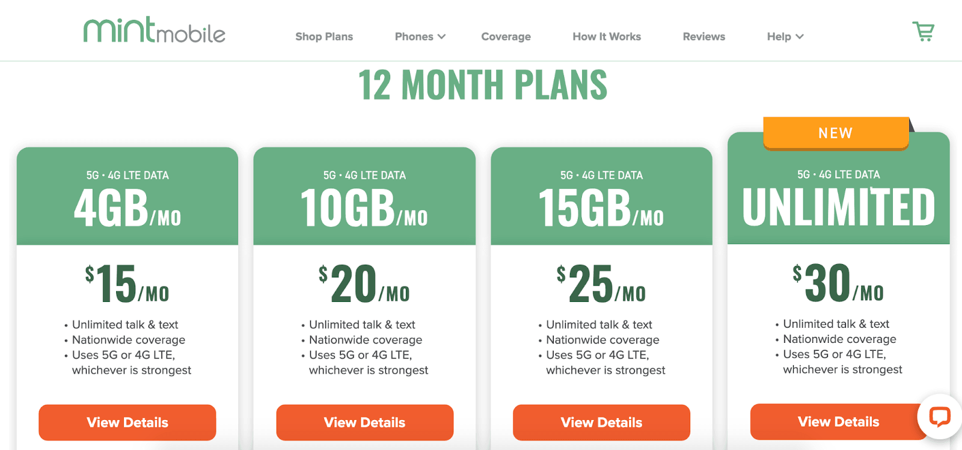Open the shopping cart icon
Screen dimensions: 962x450
point(924,32)
